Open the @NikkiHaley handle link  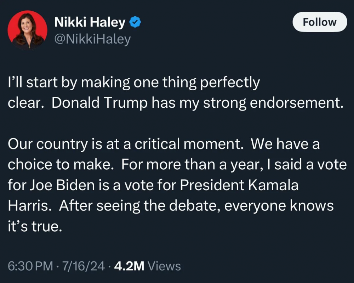(92, 39)
